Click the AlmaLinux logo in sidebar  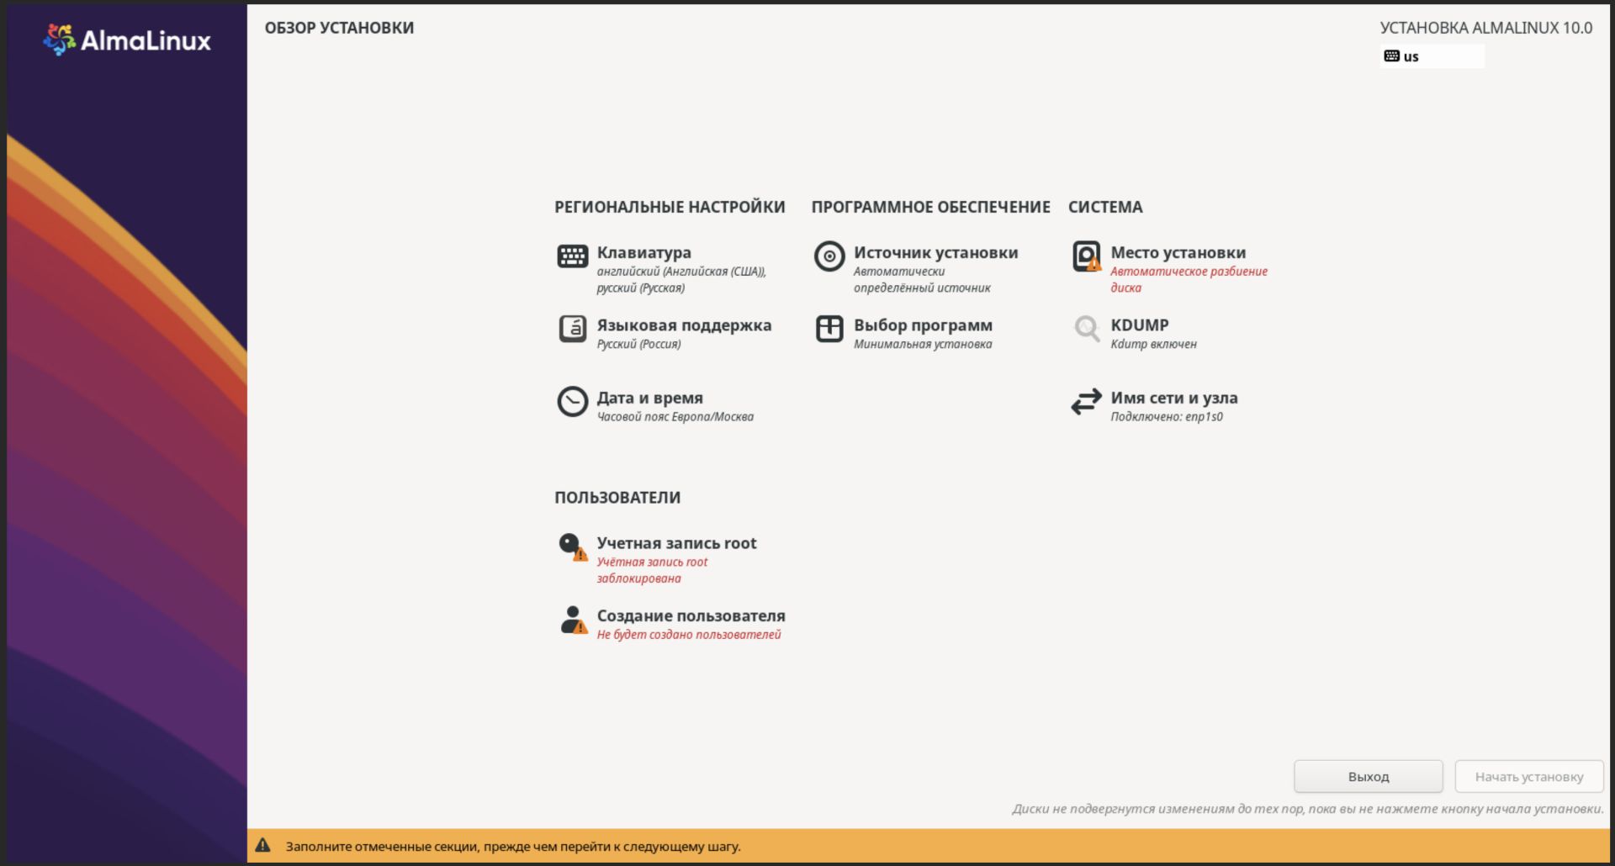[127, 40]
